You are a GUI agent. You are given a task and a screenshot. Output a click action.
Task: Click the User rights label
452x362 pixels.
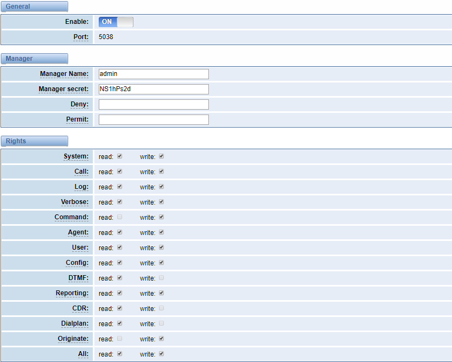(80, 248)
